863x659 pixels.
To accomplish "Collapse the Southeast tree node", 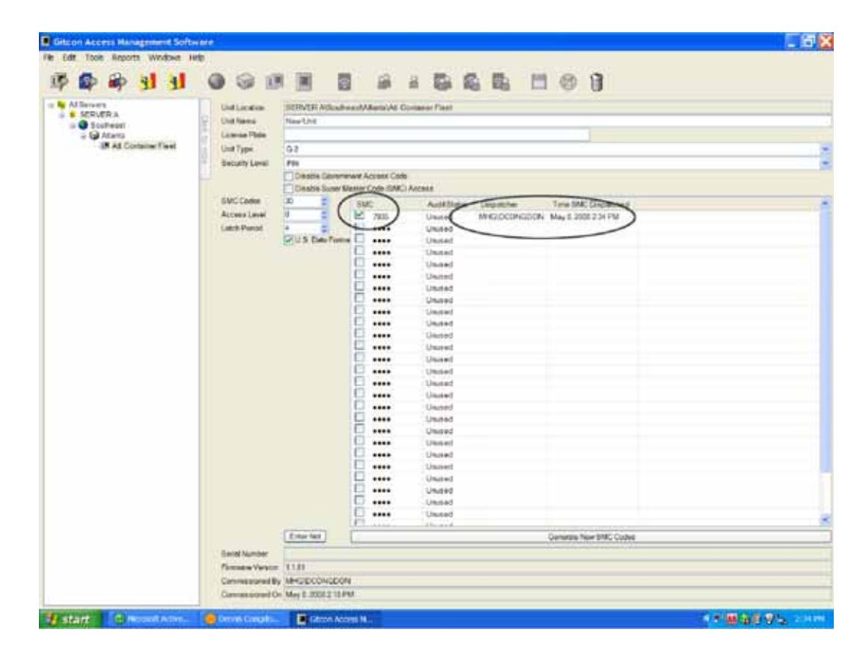I will pyautogui.click(x=73, y=125).
